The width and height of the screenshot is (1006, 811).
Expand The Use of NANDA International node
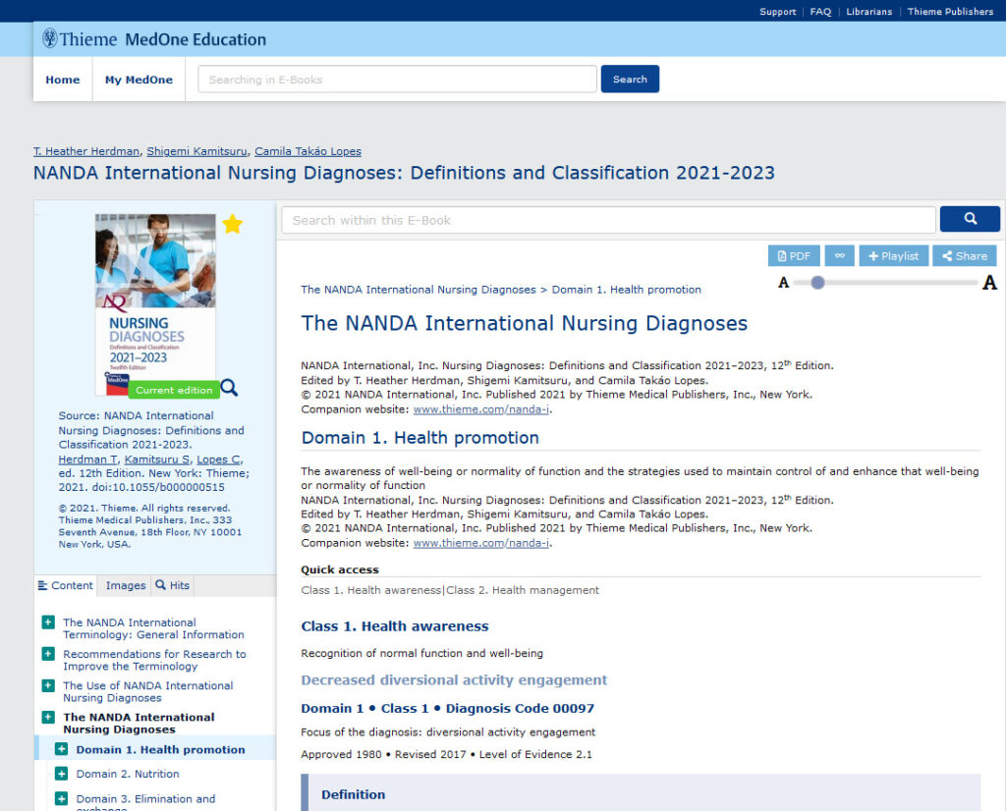click(48, 685)
